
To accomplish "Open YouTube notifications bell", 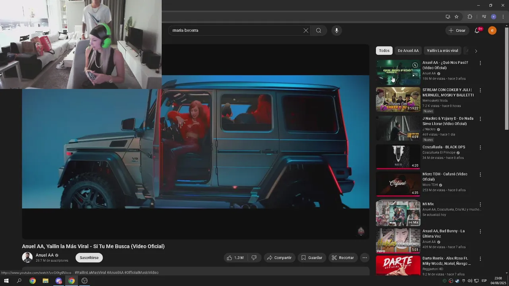I will click(x=477, y=31).
